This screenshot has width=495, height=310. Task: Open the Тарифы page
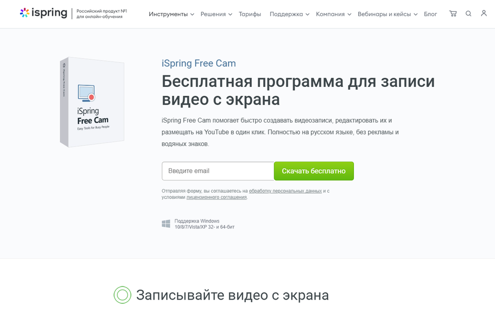pyautogui.click(x=250, y=14)
